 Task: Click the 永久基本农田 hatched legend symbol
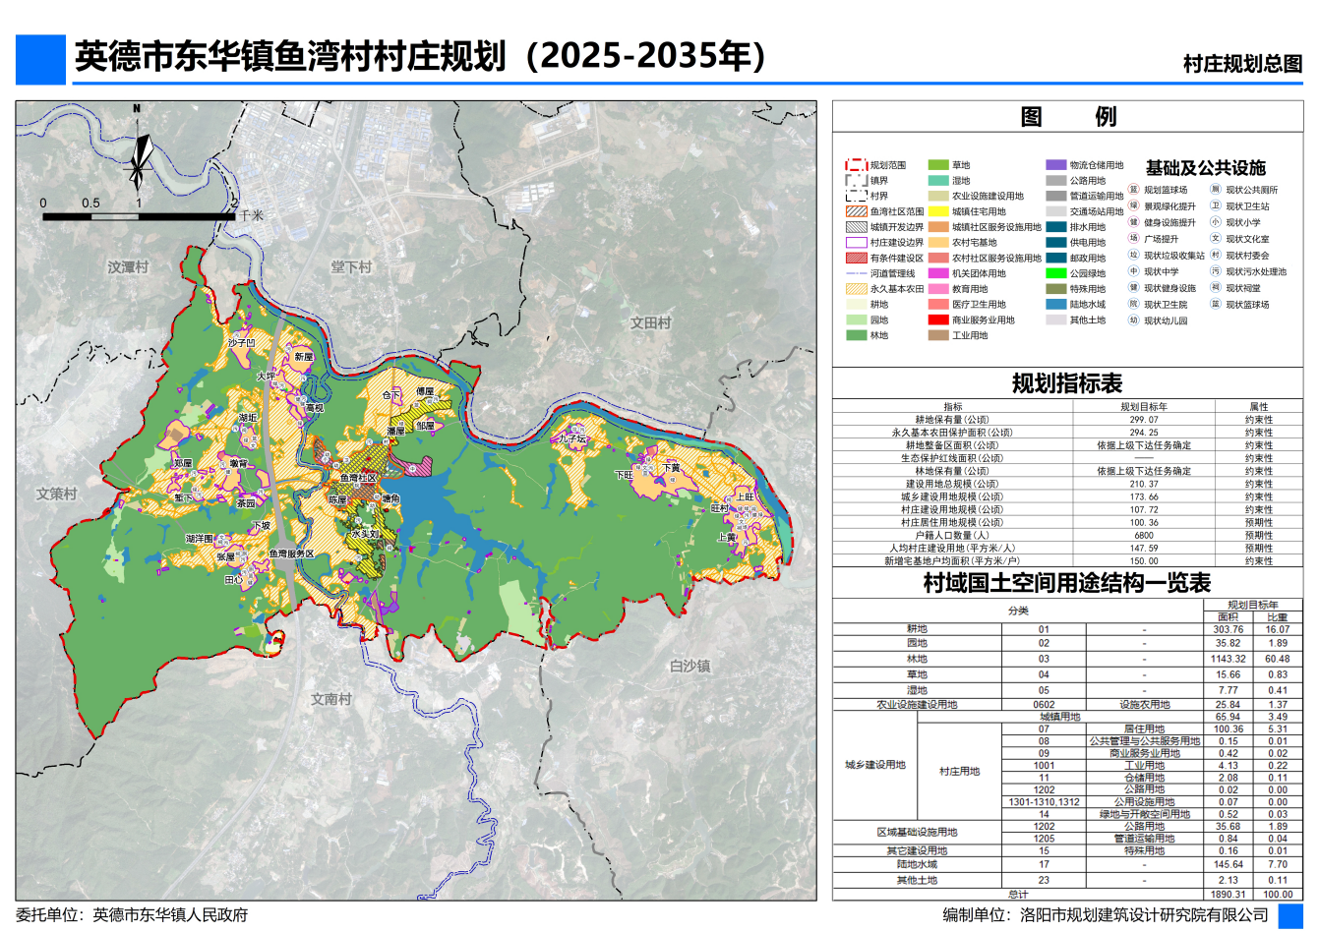(856, 289)
